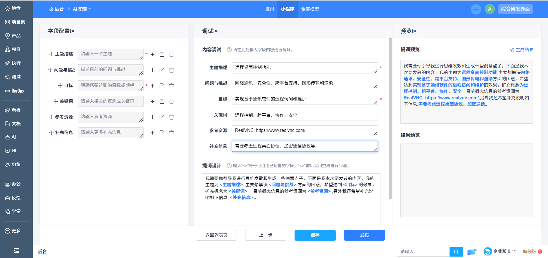Switch to the 提词 tab
The width and height of the screenshot is (548, 258).
269,9
